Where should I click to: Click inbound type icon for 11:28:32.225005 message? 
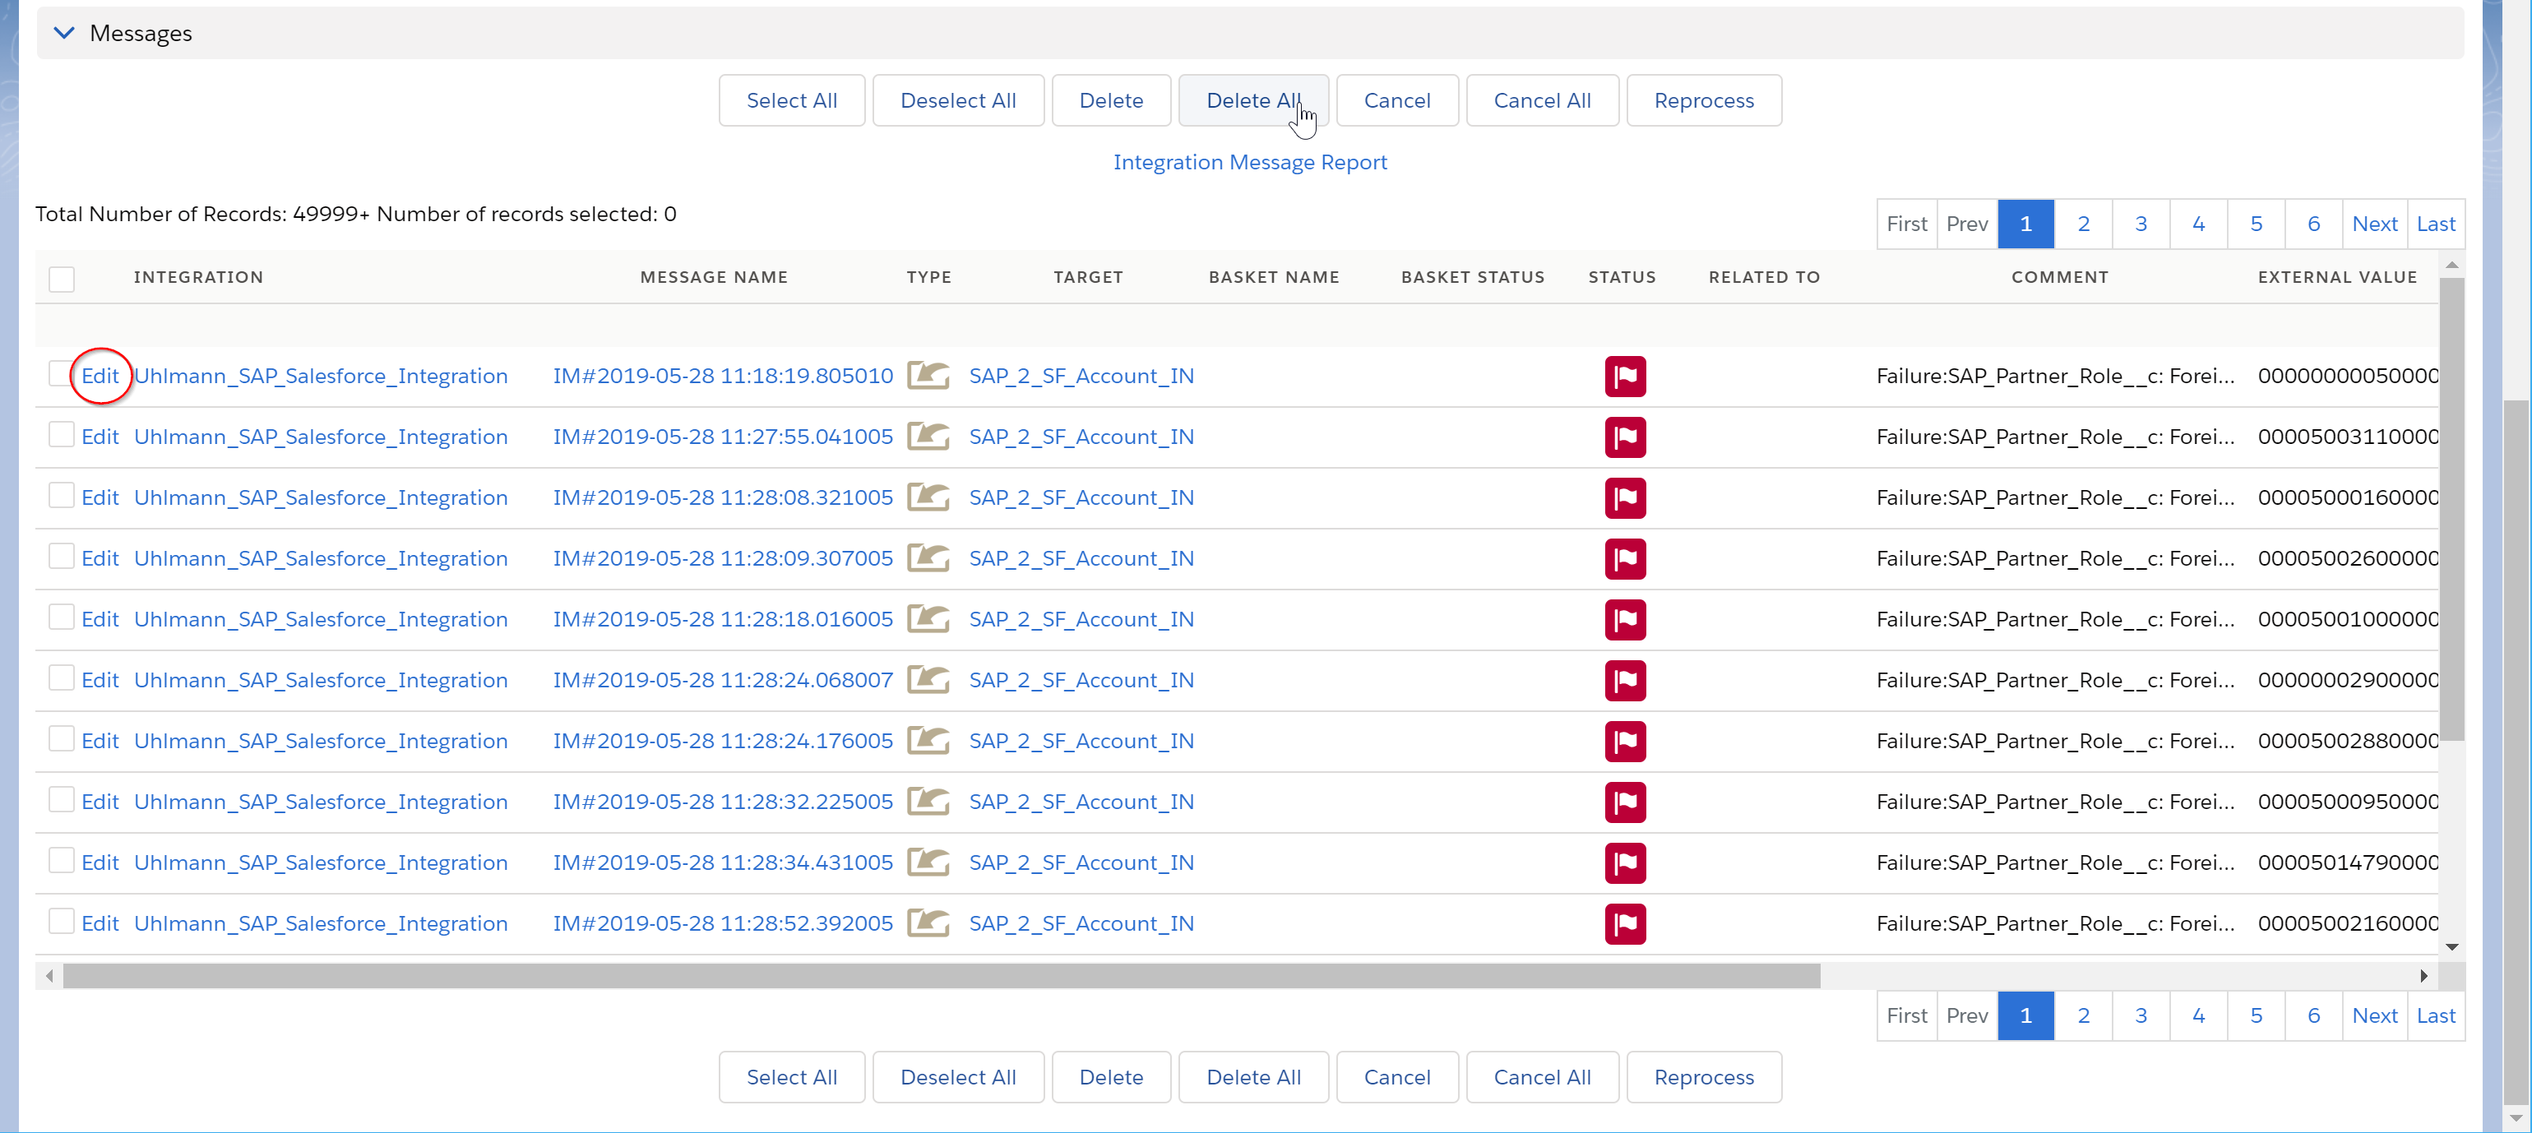927,802
